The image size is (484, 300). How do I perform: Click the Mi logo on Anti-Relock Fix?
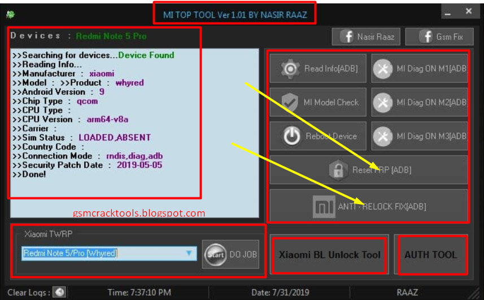coord(324,206)
